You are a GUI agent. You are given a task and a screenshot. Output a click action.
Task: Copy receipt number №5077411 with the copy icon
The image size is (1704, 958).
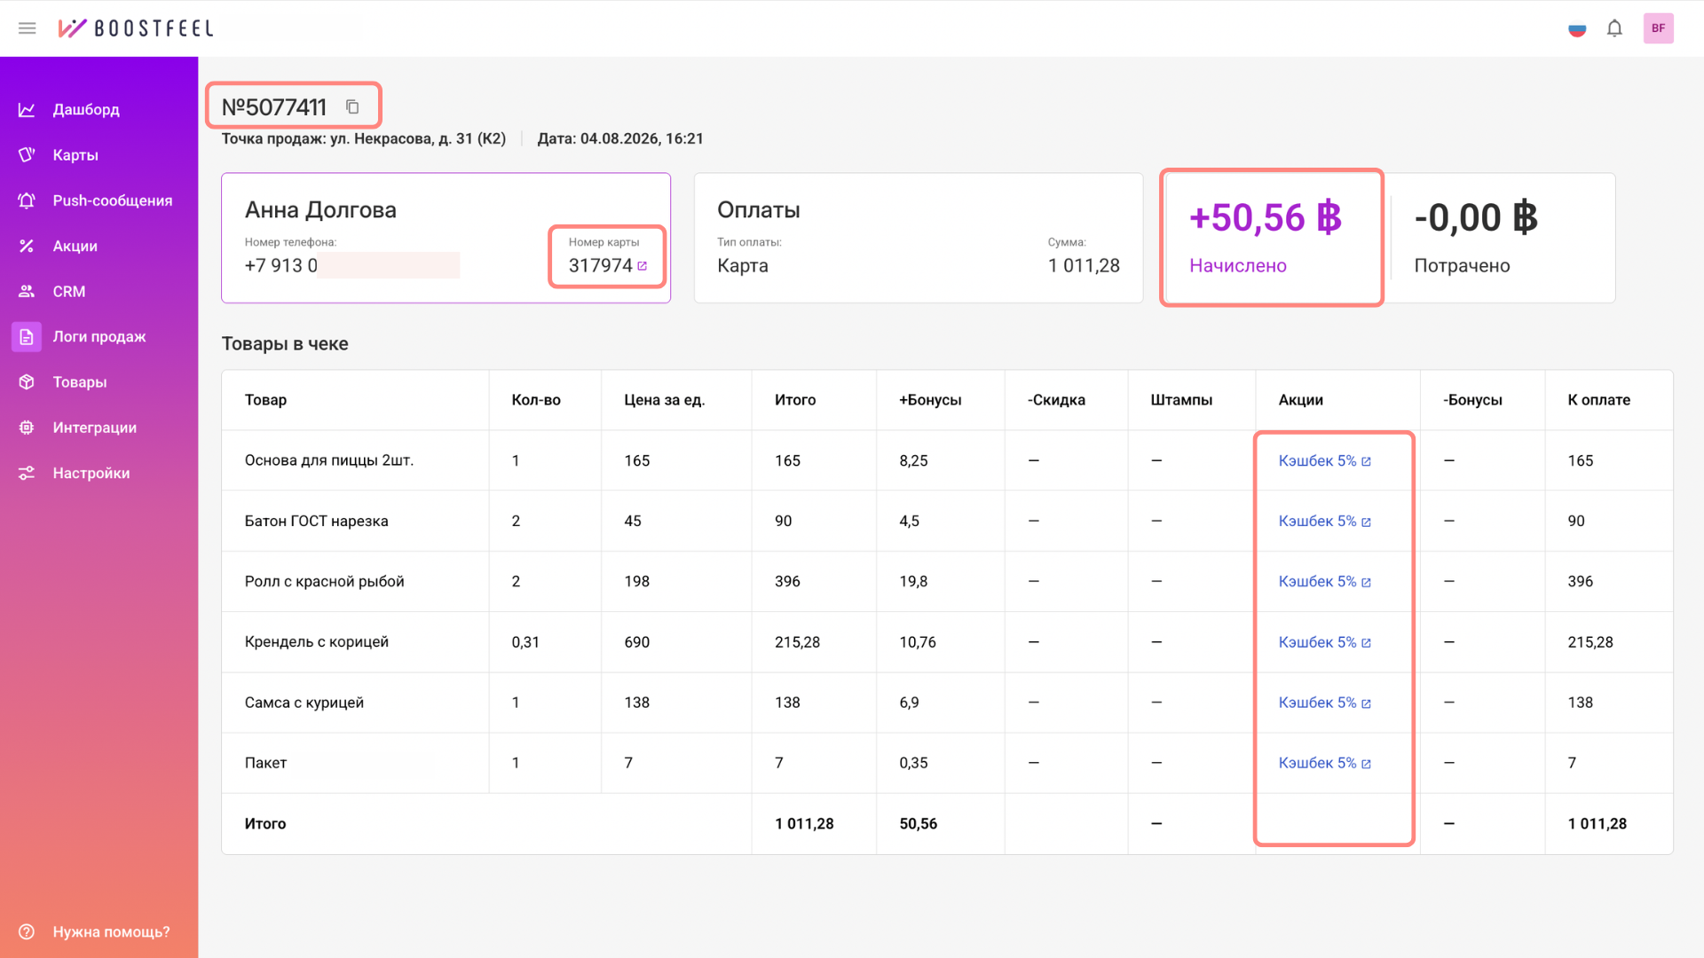click(x=352, y=107)
